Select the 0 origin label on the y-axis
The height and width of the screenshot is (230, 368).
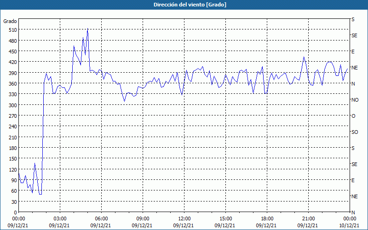click(x=16, y=213)
